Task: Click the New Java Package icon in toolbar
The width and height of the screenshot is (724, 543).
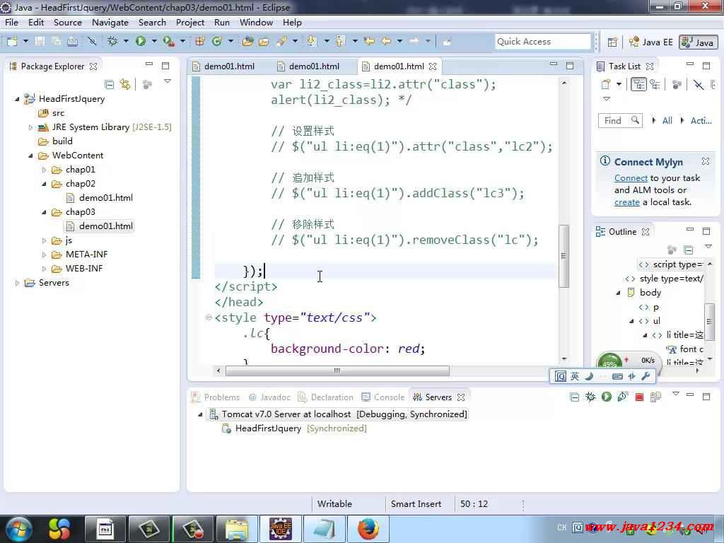Action: [200, 42]
